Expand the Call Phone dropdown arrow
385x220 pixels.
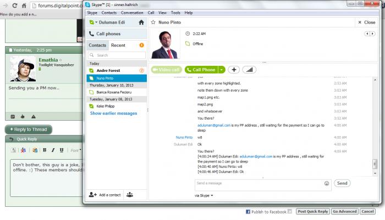tap(222, 70)
